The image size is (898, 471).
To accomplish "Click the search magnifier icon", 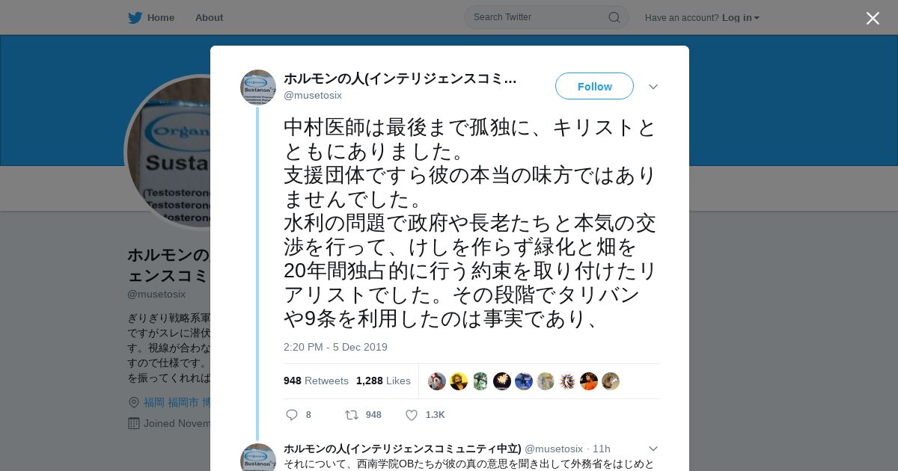I will click(x=614, y=17).
